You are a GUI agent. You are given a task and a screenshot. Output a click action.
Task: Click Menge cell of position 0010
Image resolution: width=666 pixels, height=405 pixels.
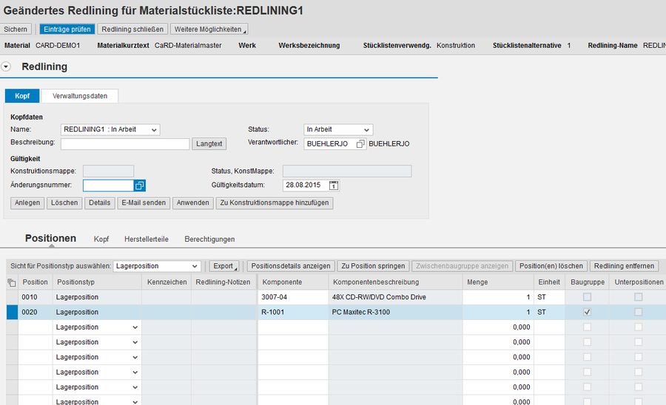(x=498, y=297)
